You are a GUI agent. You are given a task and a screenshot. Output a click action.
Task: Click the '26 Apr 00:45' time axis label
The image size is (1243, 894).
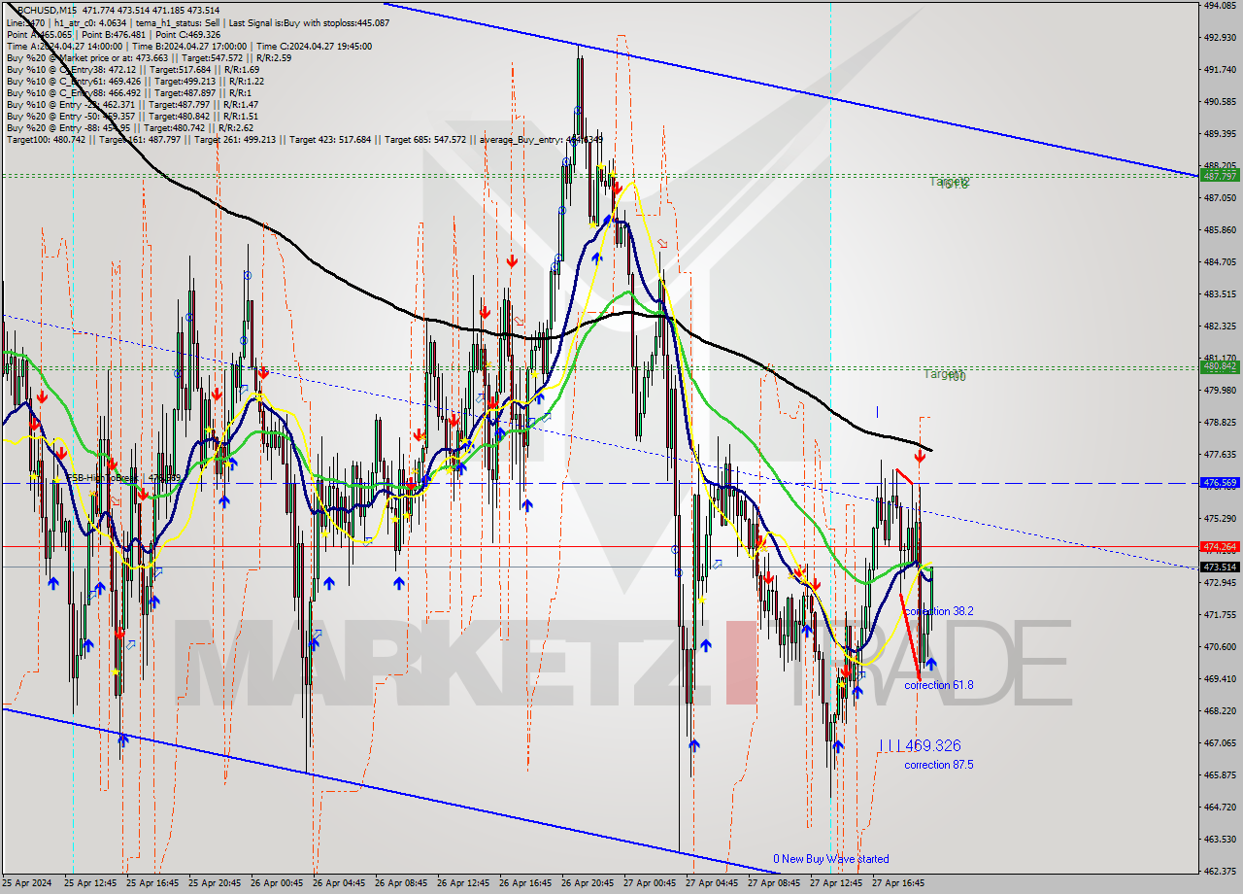pyautogui.click(x=278, y=883)
